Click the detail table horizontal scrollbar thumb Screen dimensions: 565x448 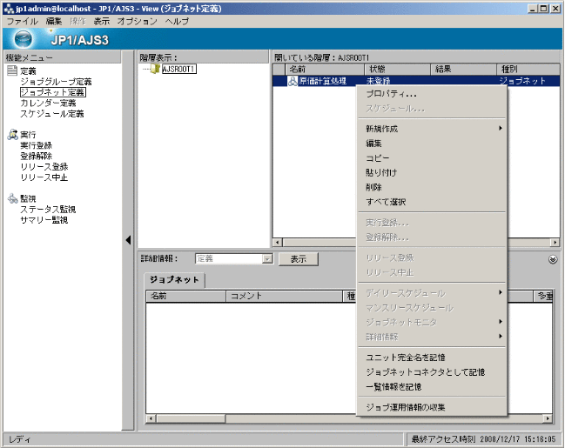click(x=191, y=418)
